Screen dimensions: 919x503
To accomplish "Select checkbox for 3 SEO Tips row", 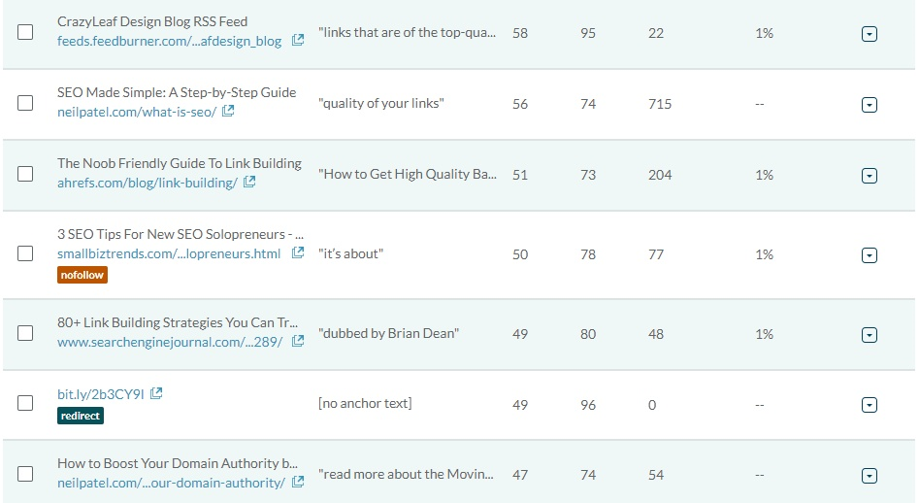I will [25, 253].
